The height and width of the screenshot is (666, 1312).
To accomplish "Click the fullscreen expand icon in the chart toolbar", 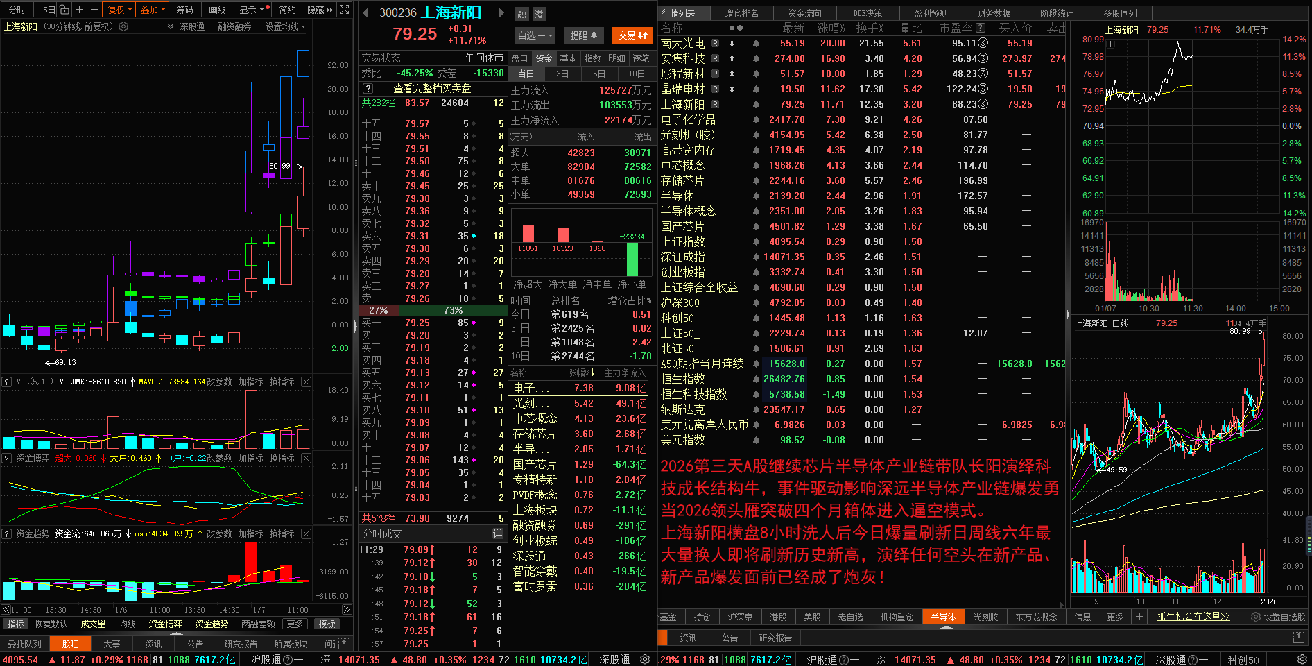I will click(x=345, y=10).
